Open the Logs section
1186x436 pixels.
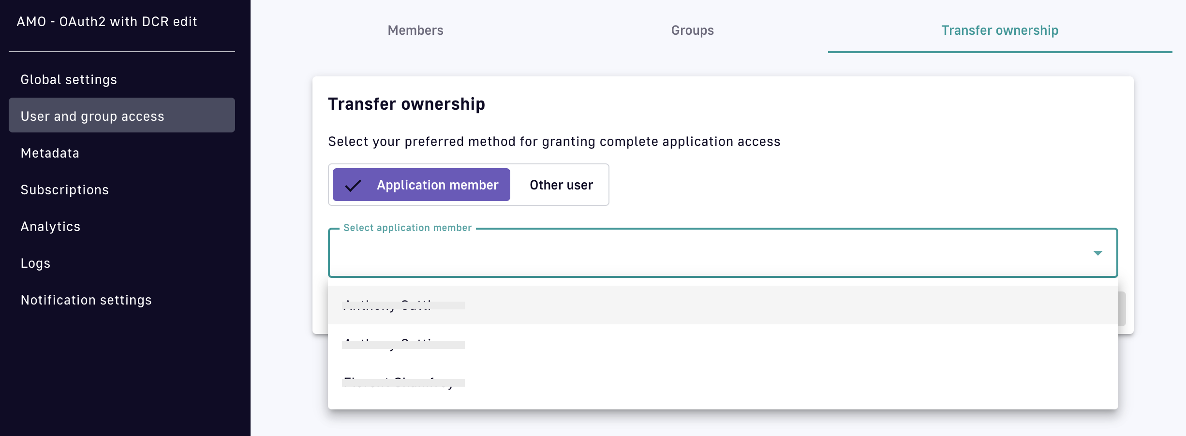pos(35,263)
